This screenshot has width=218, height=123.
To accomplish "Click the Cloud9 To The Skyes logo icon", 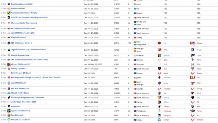I will tap(9, 93).
